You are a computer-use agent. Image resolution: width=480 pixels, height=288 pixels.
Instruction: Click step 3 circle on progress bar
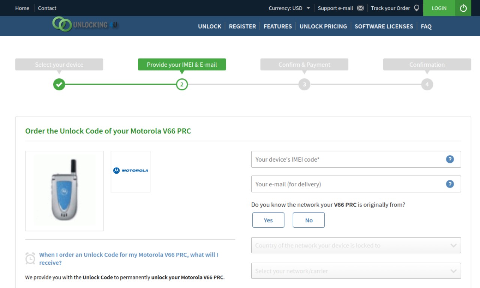[304, 84]
